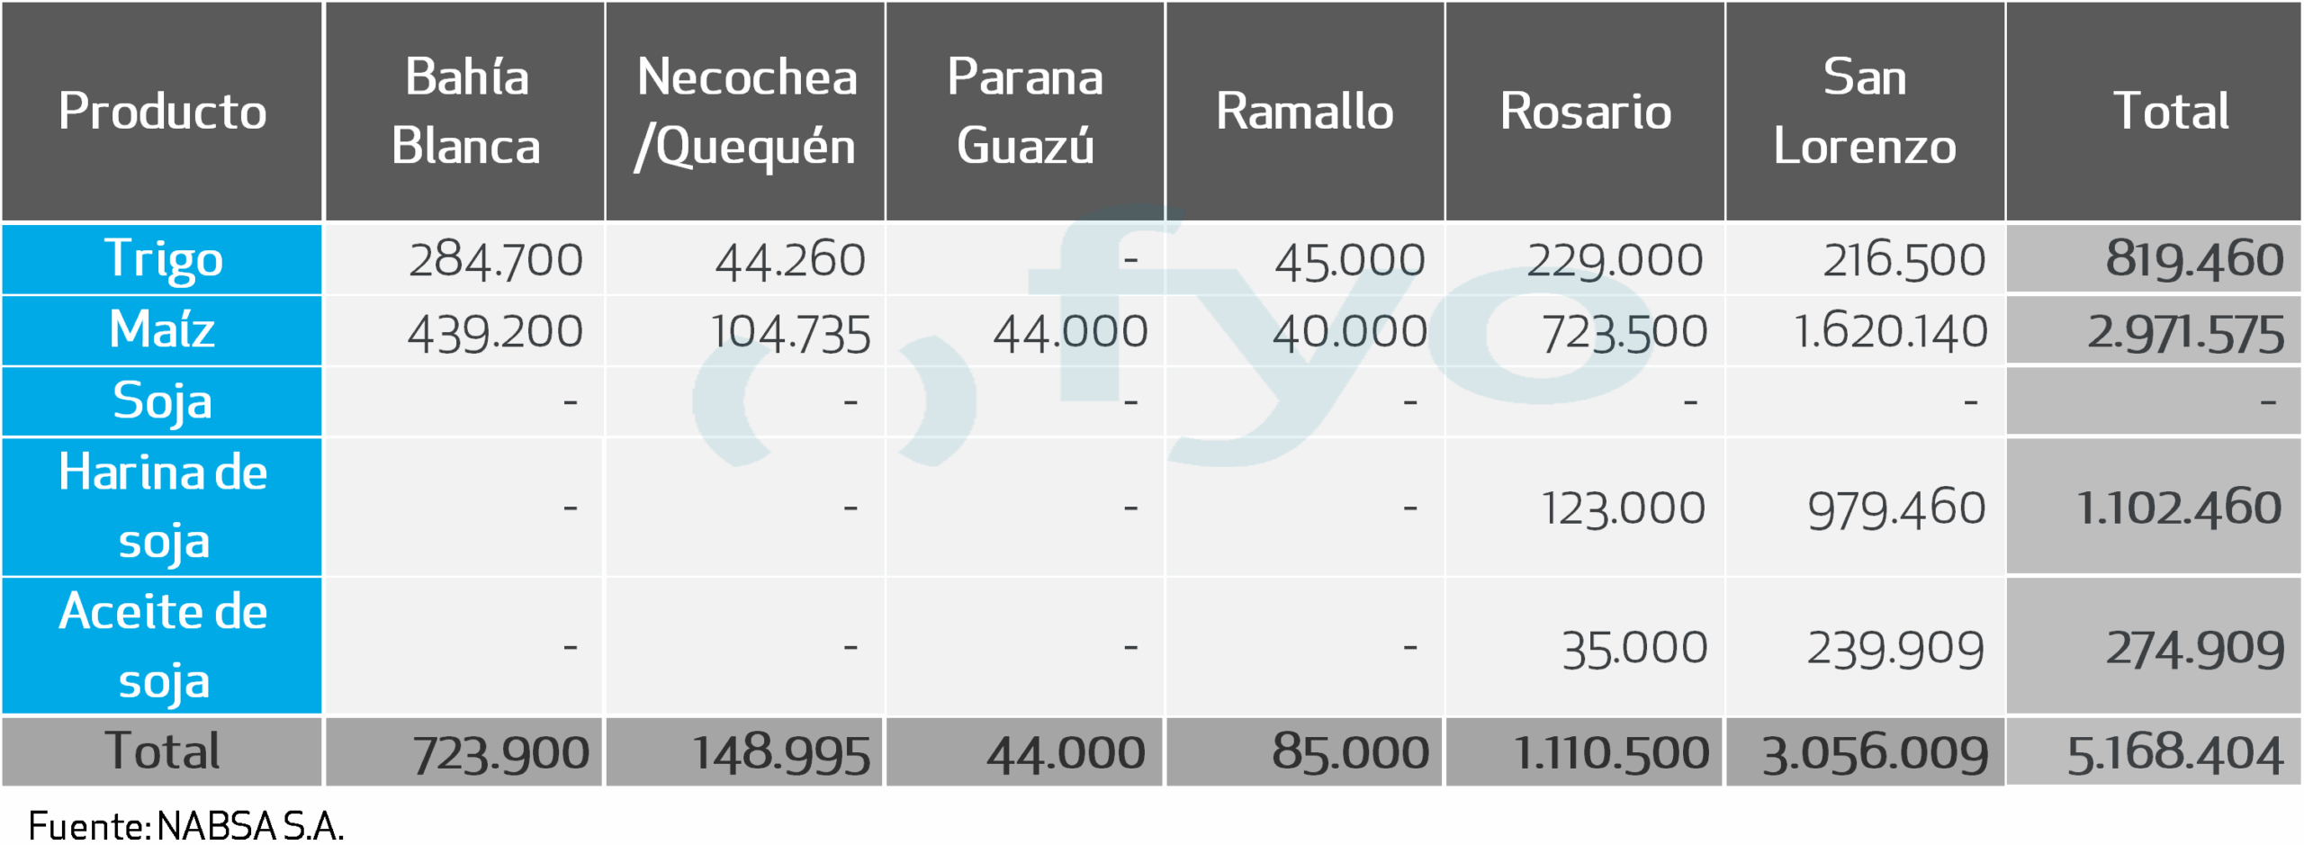Select the Bahía Blanca column header
The width and height of the screenshot is (2304, 845).
coord(465,112)
